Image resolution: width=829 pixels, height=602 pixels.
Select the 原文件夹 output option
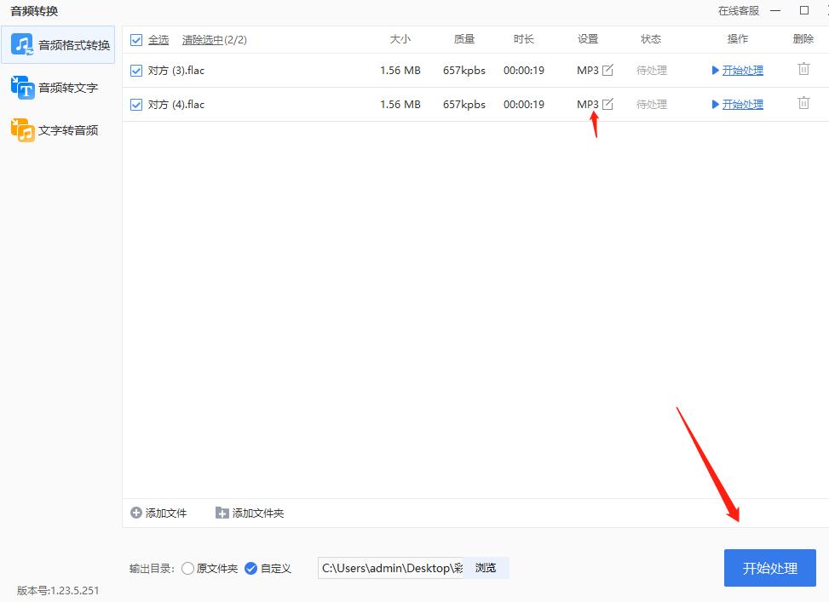pos(187,568)
